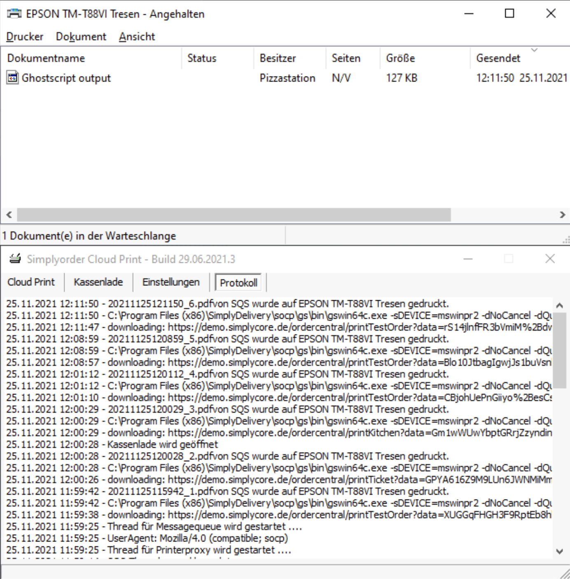The image size is (570, 579).
Task: Select the Protokoll tab
Action: point(238,283)
